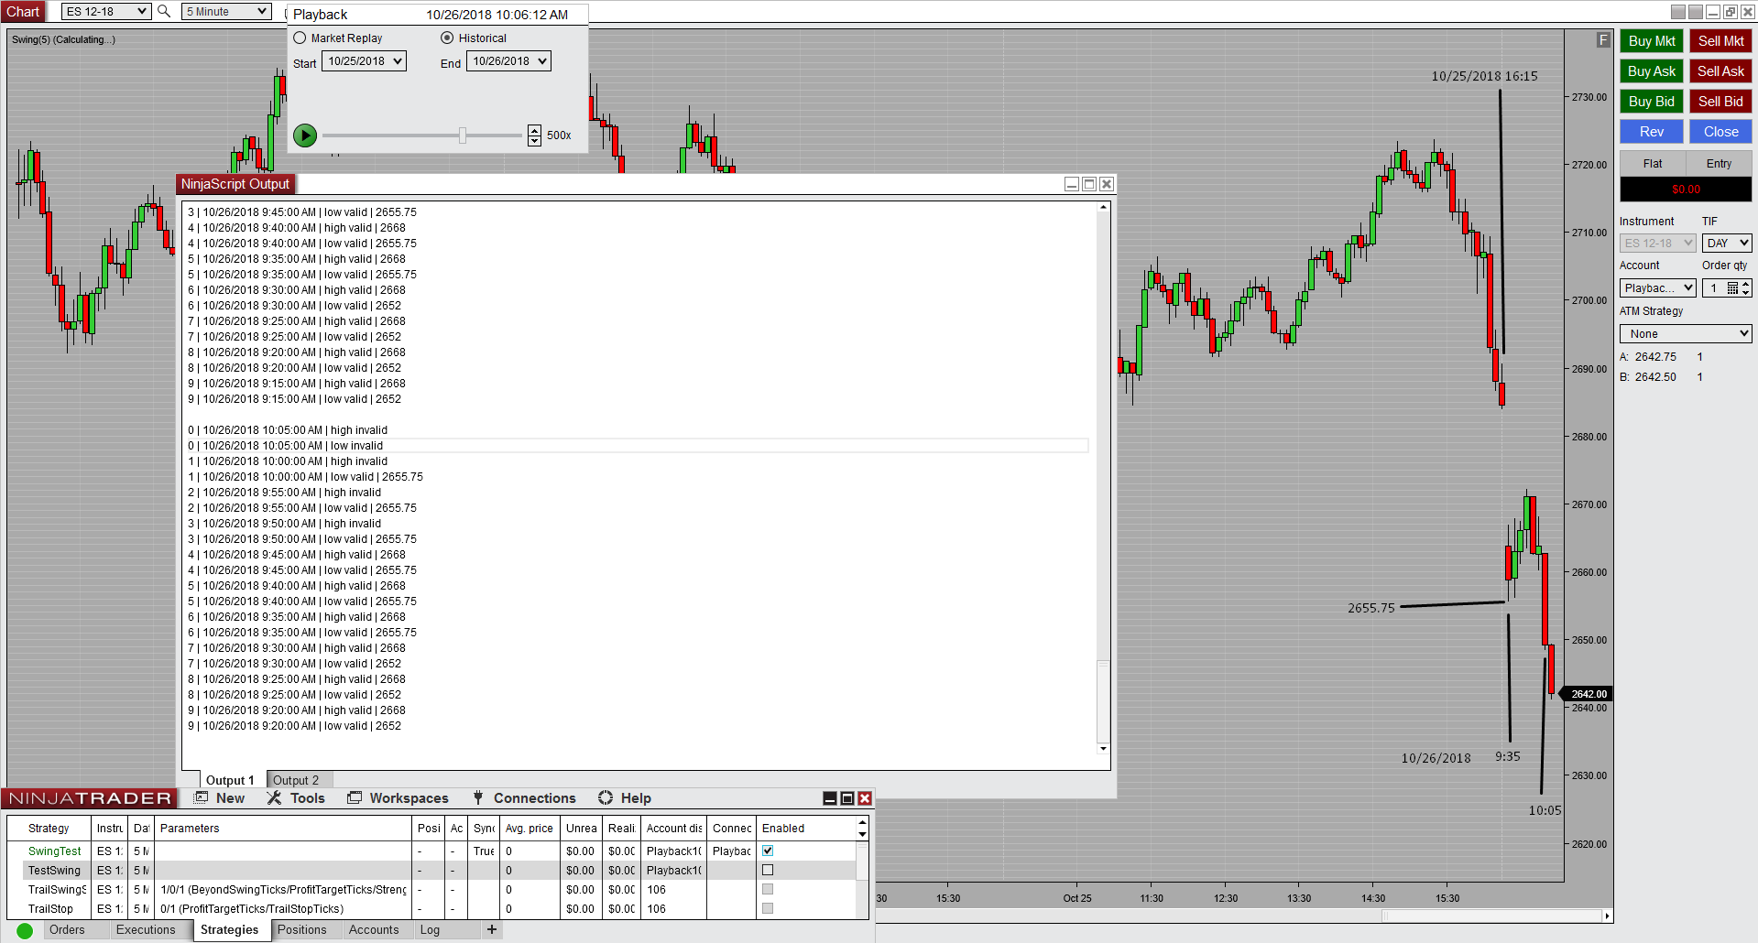Maximize the NinjaScript Output window
The width and height of the screenshot is (1758, 943).
pyautogui.click(x=1089, y=184)
